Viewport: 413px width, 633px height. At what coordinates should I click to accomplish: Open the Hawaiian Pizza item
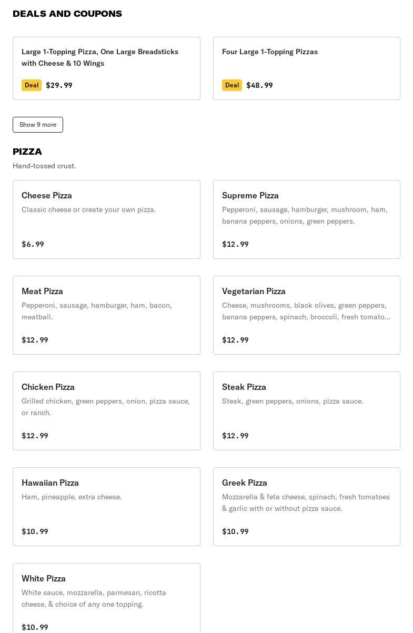click(106, 507)
